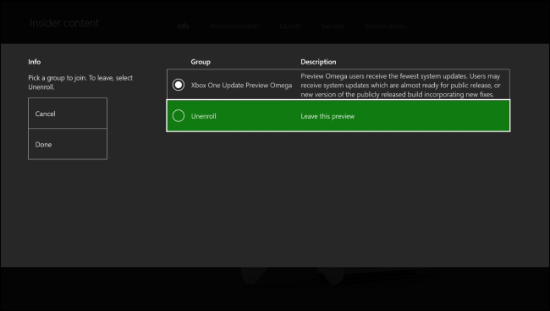This screenshot has height=311, width=550.
Task: Switch to the Known issues tab
Action: 385,26
